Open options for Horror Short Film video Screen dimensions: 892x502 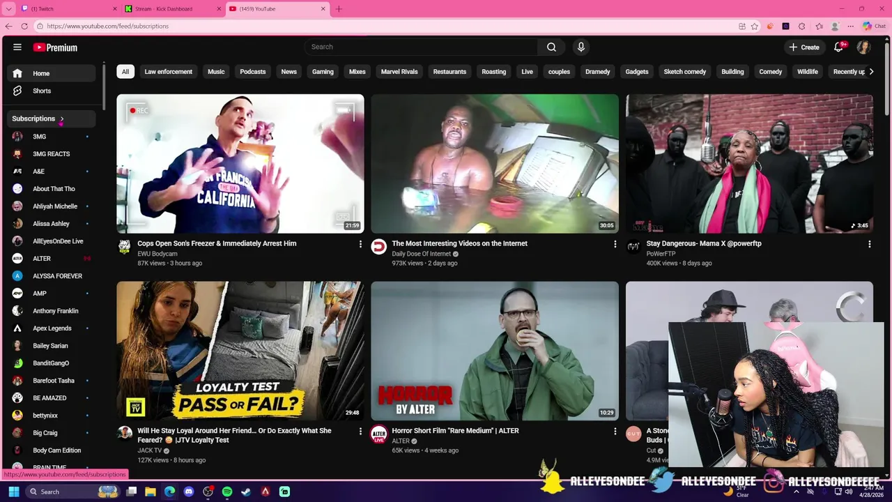pyautogui.click(x=615, y=432)
